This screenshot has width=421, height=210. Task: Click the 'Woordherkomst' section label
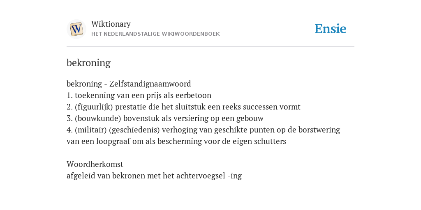(x=95, y=164)
